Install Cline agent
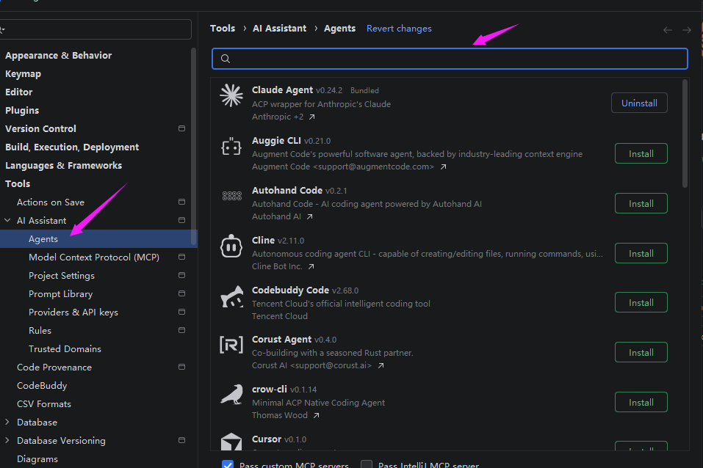Image resolution: width=703 pixels, height=468 pixels. click(x=641, y=254)
